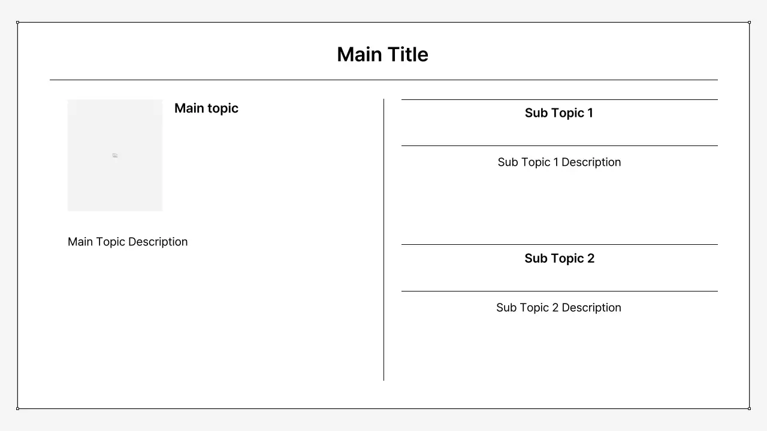767x431 pixels.
Task: Click the frame's top-left corner handle
Action: click(x=17, y=22)
